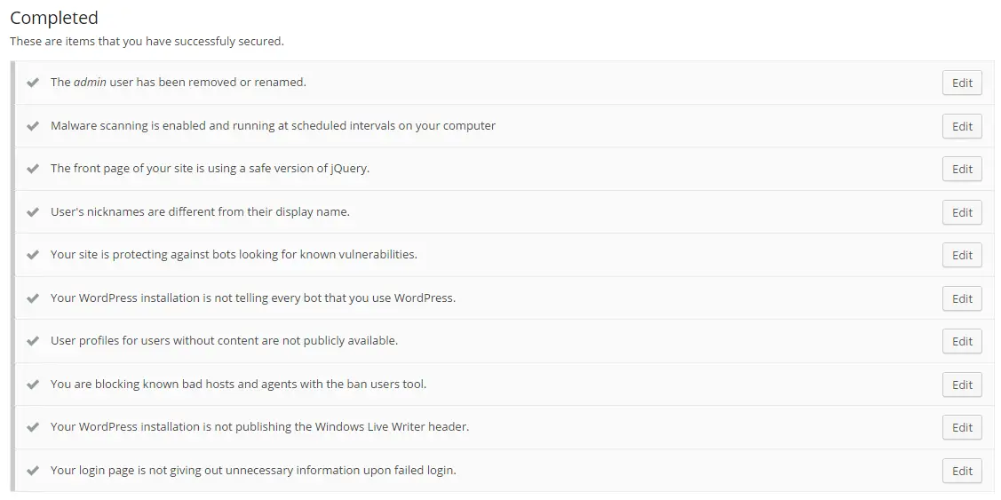Edit the User's nicknames display name setting

point(962,212)
